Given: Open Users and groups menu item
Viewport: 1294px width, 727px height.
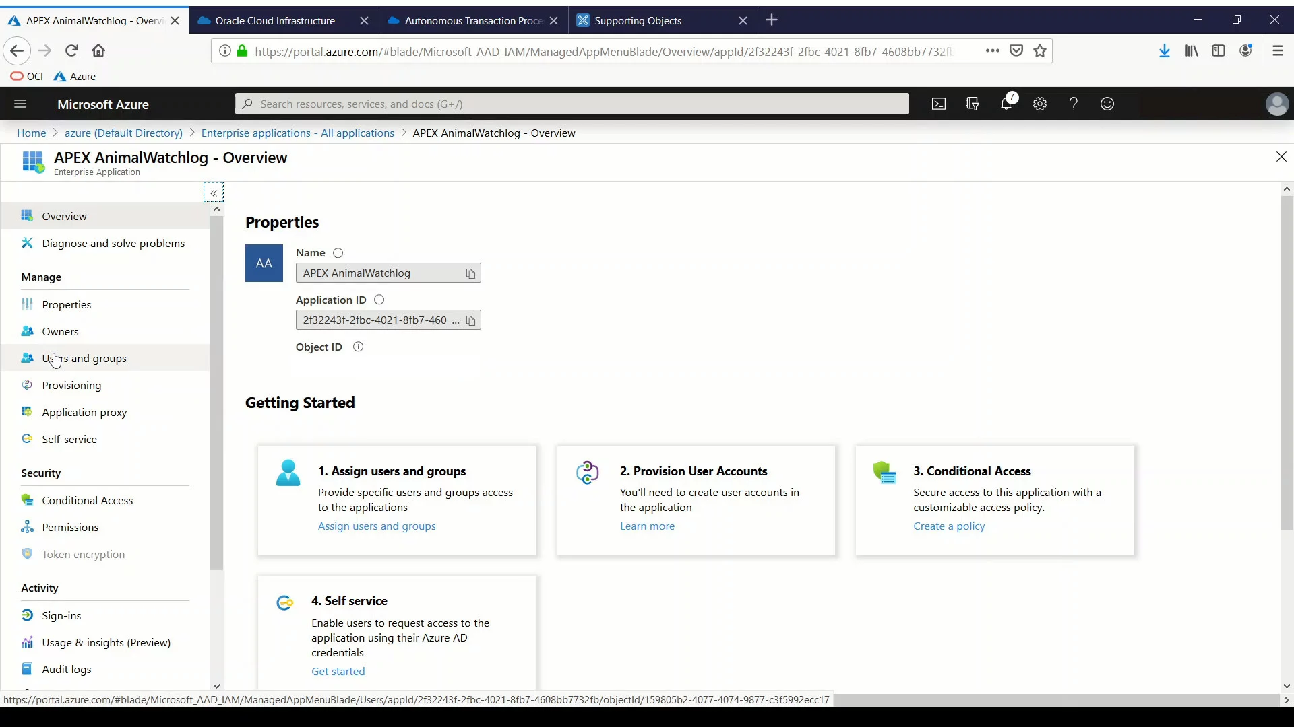Looking at the screenshot, I should click(105, 358).
